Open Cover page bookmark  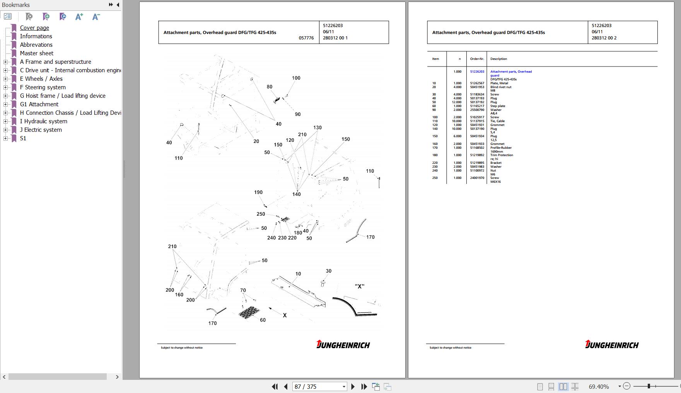[x=34, y=28]
